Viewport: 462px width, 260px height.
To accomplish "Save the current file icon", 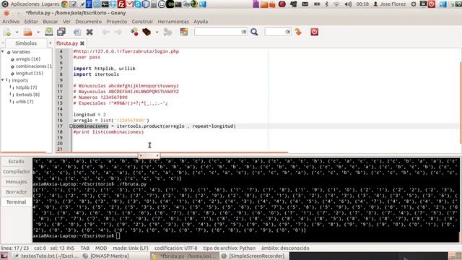I will (x=49, y=32).
